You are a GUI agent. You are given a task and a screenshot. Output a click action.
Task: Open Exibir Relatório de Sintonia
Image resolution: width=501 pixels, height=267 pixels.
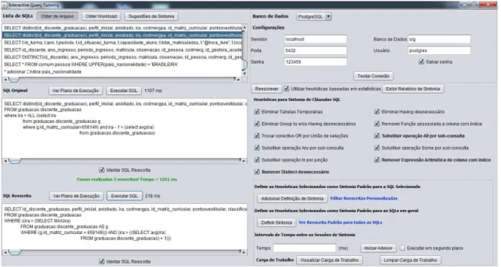point(413,89)
